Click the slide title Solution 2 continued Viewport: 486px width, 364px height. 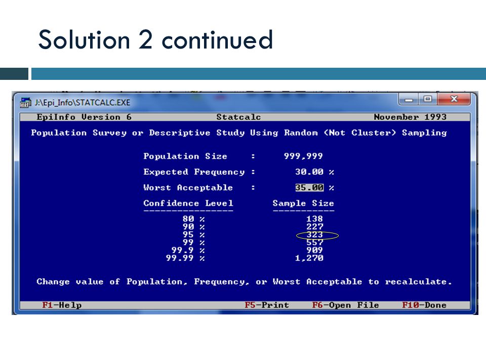click(155, 39)
